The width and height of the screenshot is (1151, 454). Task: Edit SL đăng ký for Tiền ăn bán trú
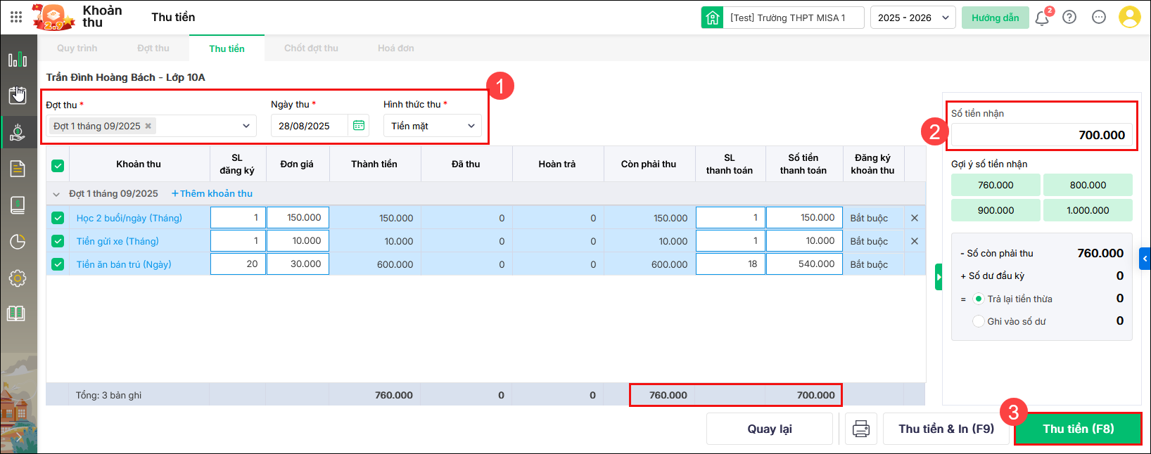click(x=238, y=264)
